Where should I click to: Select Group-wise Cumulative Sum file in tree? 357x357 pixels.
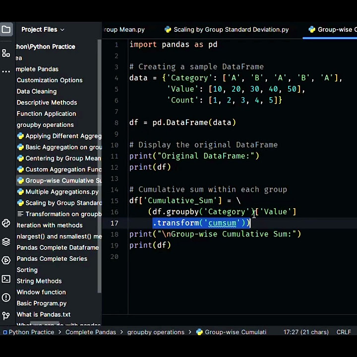[x=59, y=180]
